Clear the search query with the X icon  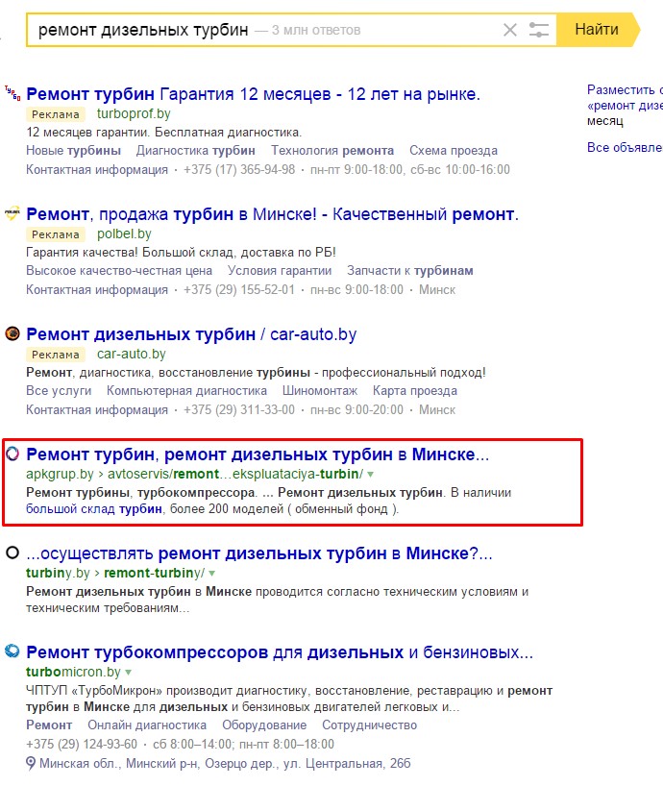click(x=510, y=30)
